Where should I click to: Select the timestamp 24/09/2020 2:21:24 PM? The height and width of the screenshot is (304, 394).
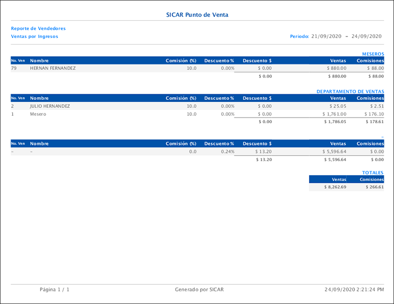coord(354,289)
